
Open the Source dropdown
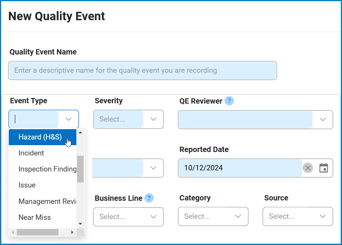[x=298, y=216]
